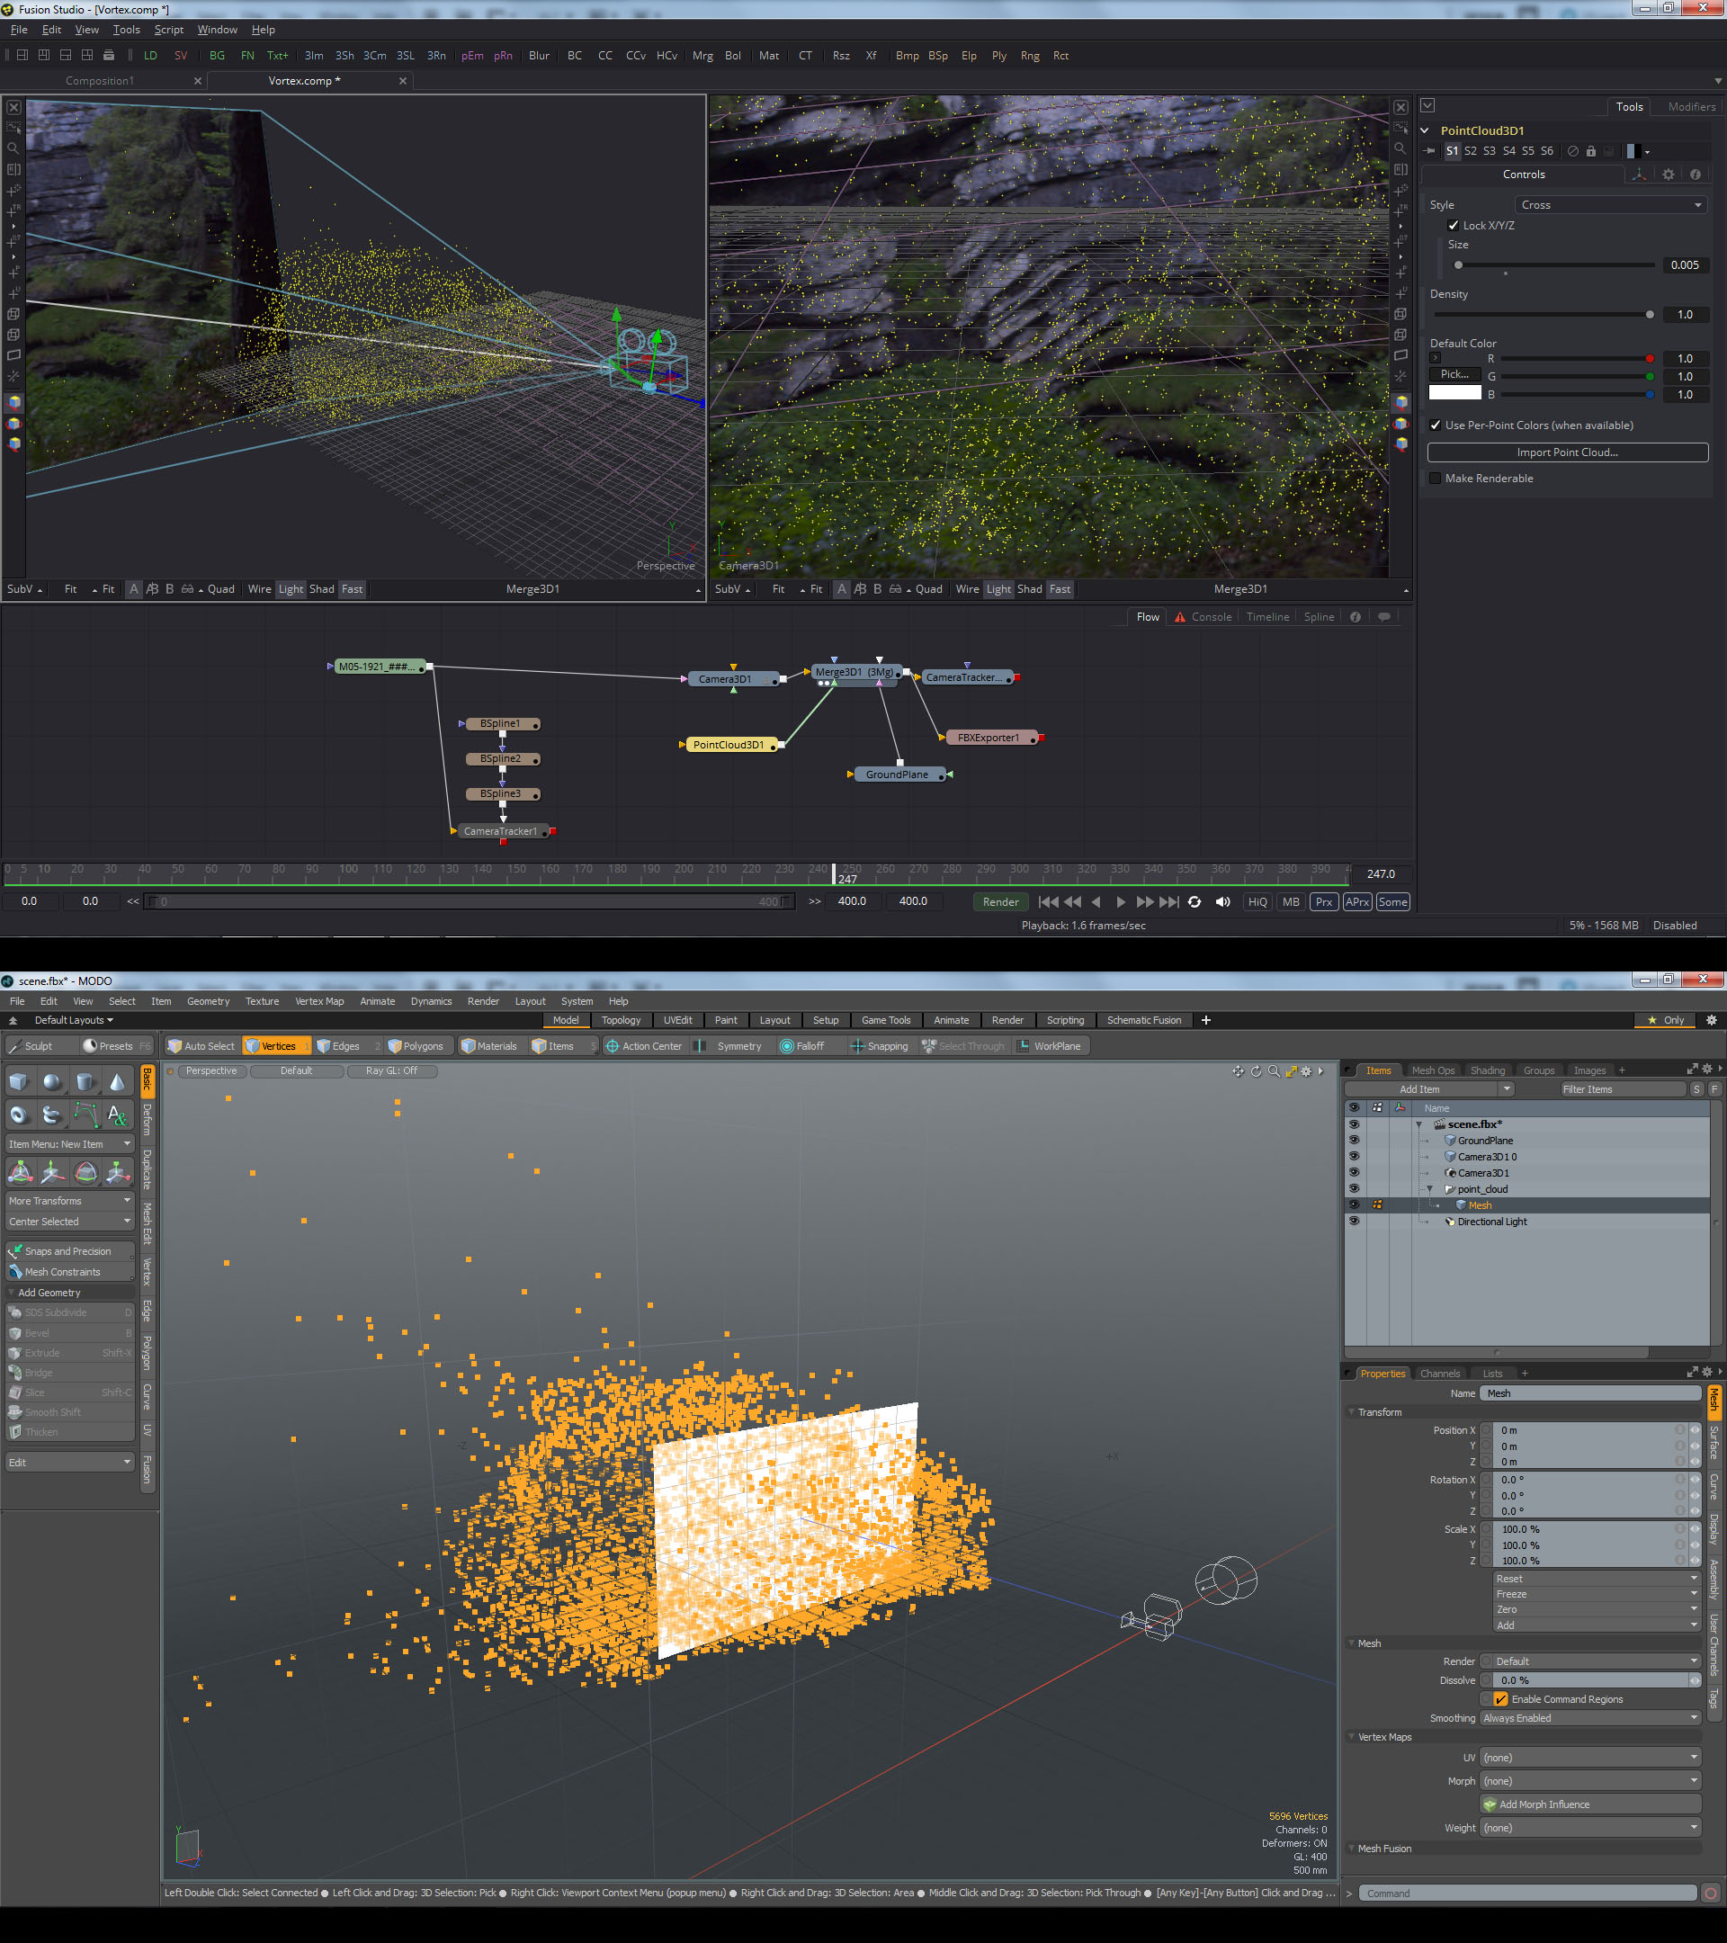Click Import Point Cloud button
Image resolution: width=1727 pixels, height=1943 pixels.
[x=1567, y=452]
